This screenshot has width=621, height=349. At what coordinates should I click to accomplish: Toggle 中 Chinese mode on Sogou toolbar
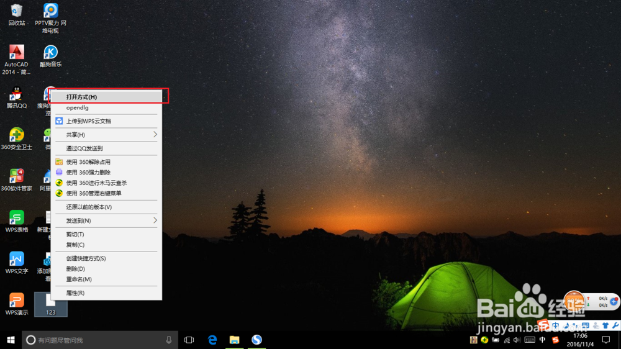555,325
